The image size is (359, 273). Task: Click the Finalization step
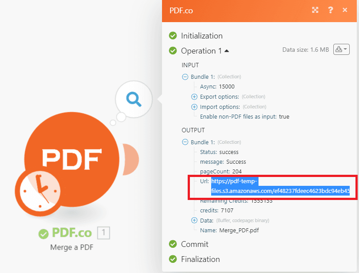coord(200,259)
